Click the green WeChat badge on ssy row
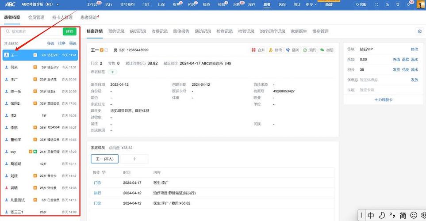 [35, 152]
